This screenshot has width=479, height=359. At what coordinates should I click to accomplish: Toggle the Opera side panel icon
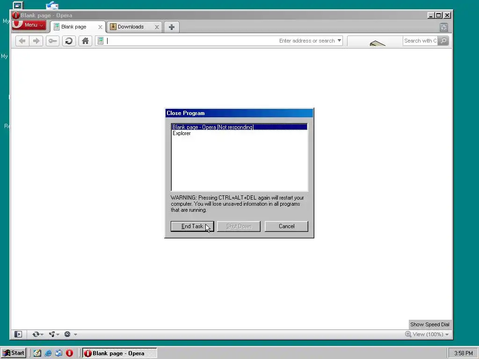tap(18, 334)
